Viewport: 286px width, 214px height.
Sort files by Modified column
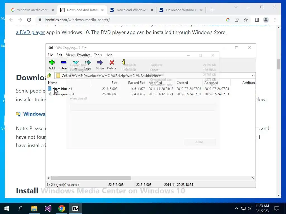(155, 82)
